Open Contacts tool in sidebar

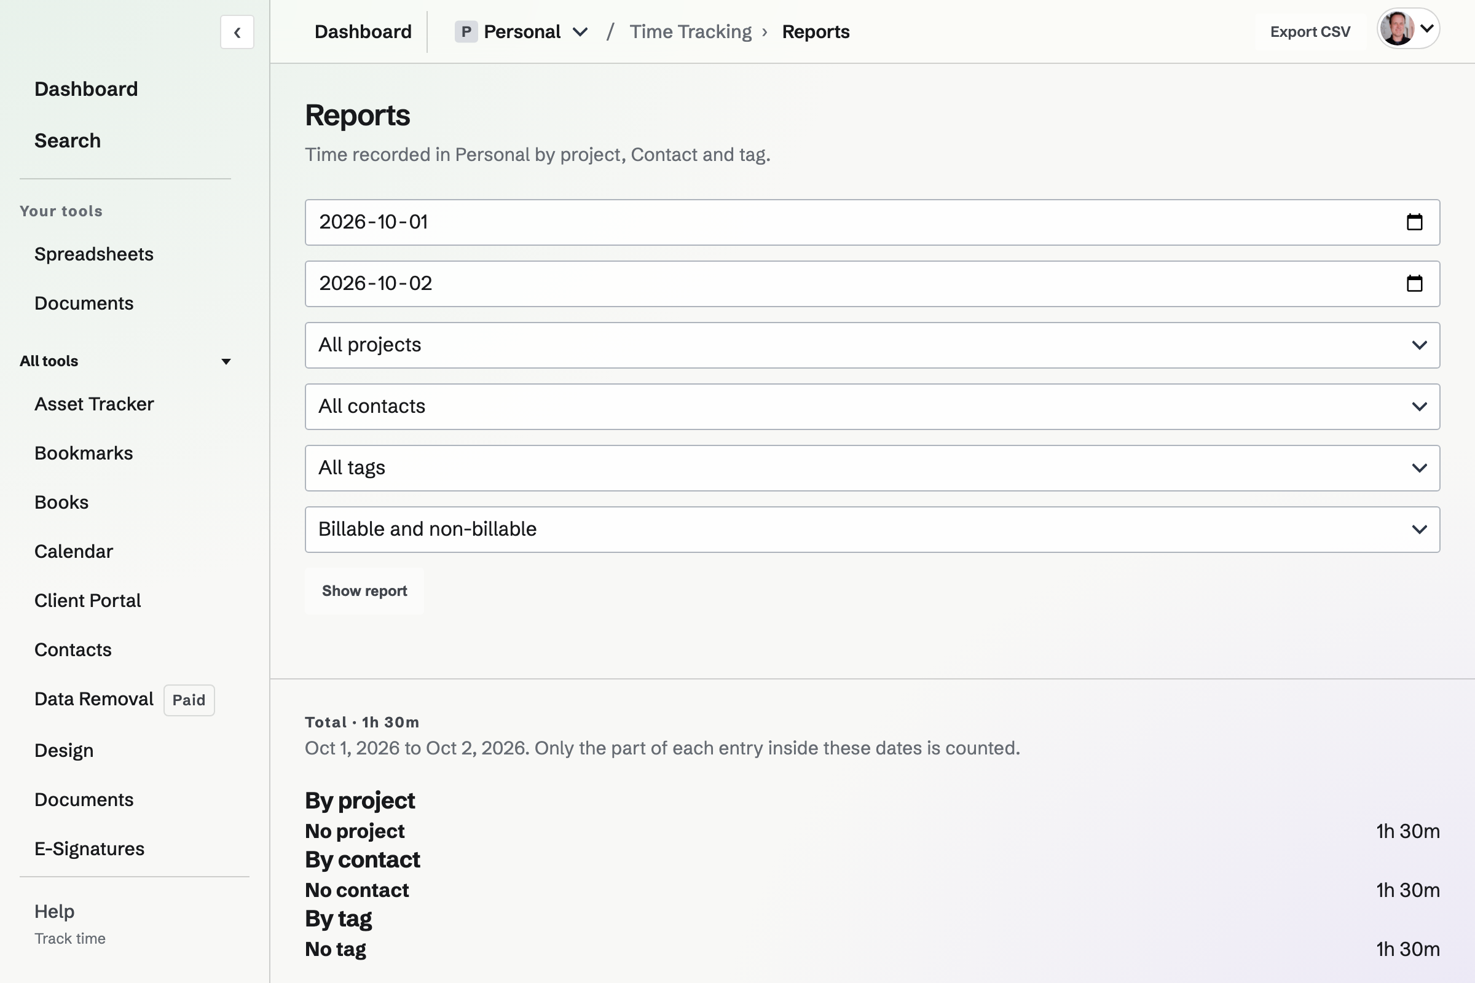click(73, 649)
